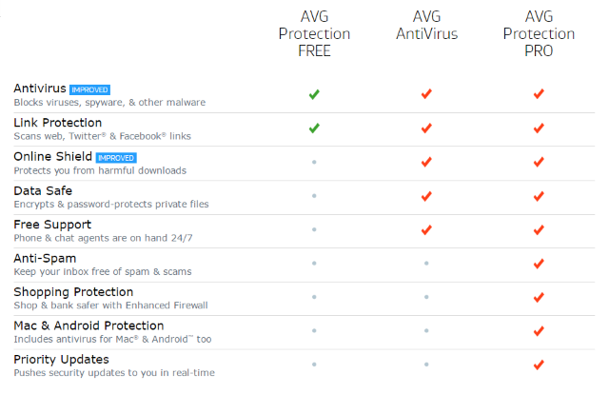609x394 pixels.
Task: Click red checkmark for Free Support under Protection PRO
Action: (539, 230)
